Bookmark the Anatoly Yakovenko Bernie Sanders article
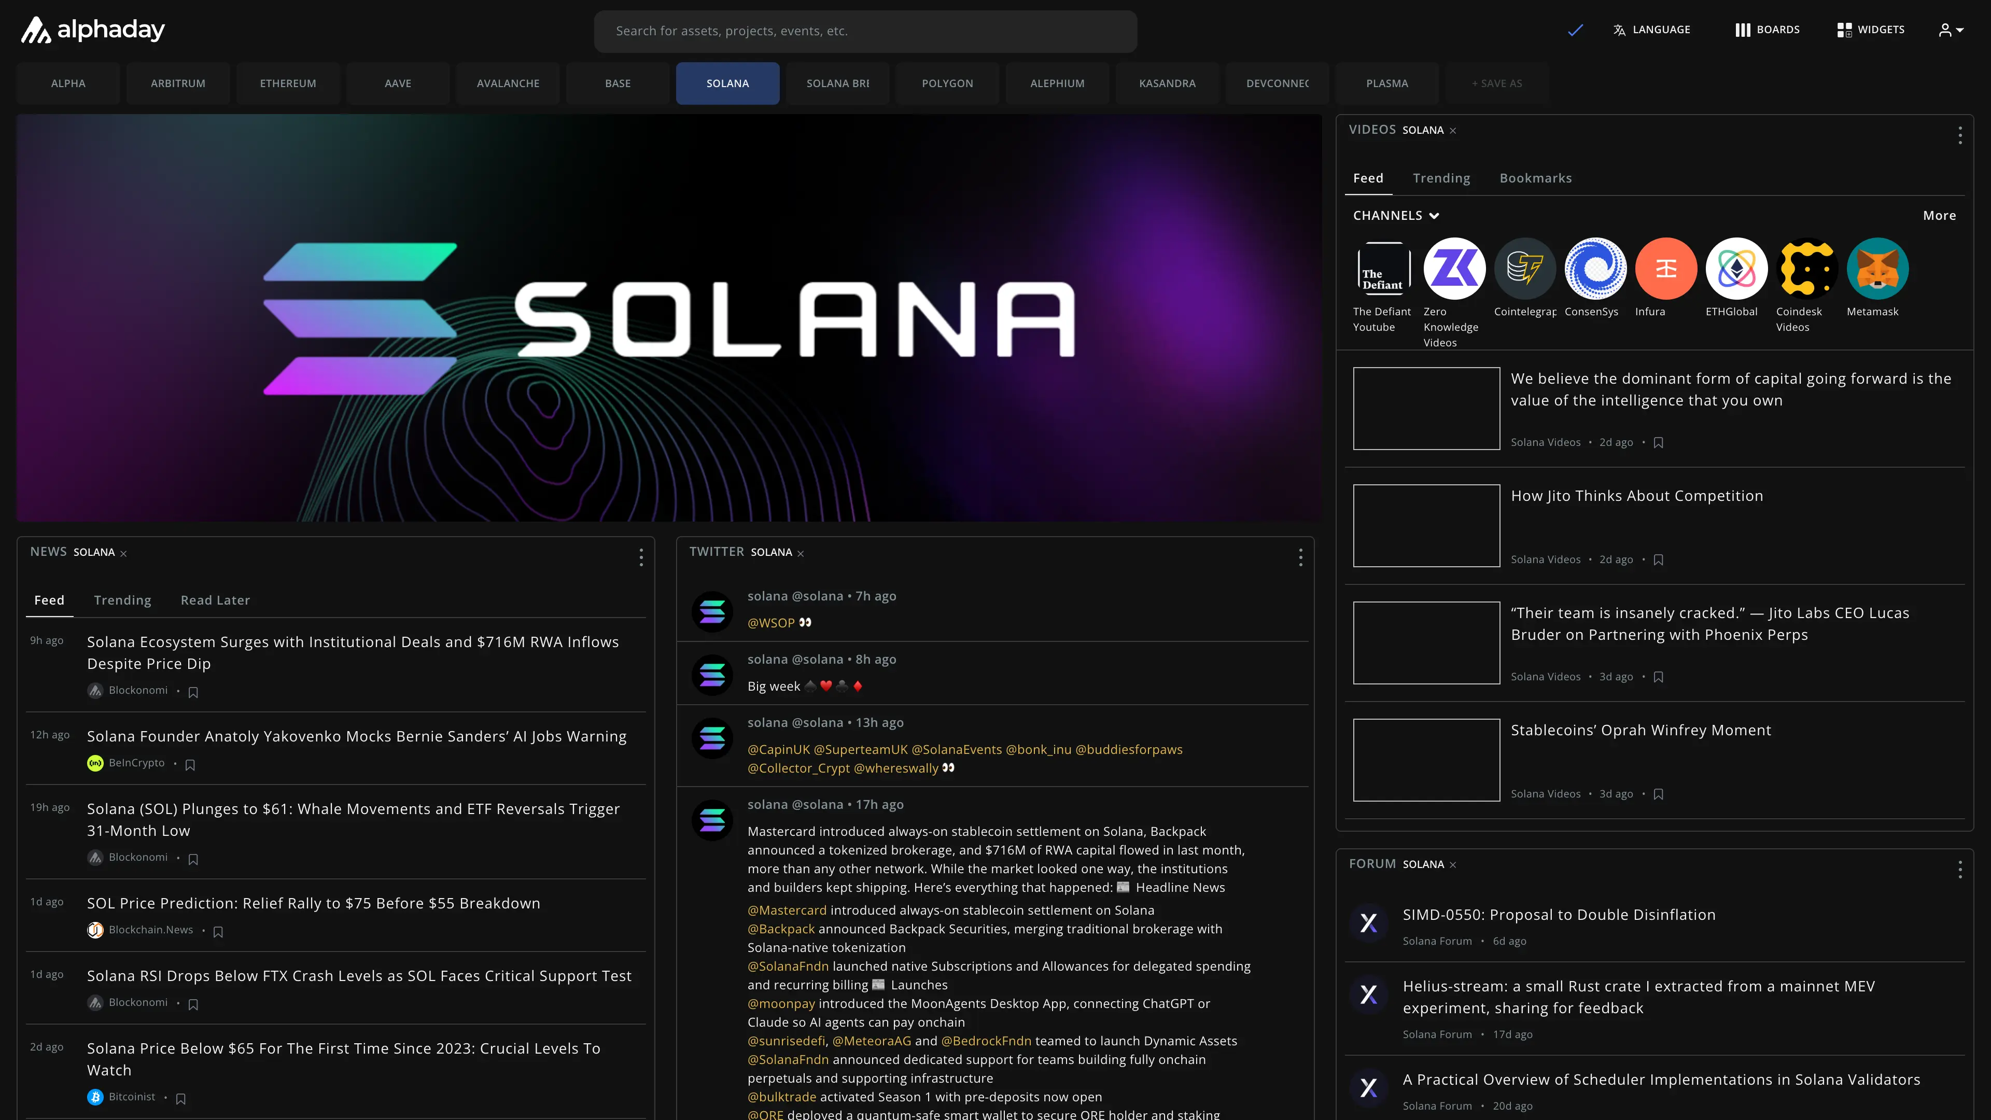1991x1120 pixels. coord(190,765)
